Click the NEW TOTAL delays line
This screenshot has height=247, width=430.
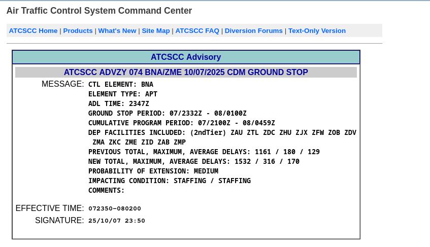point(193,162)
